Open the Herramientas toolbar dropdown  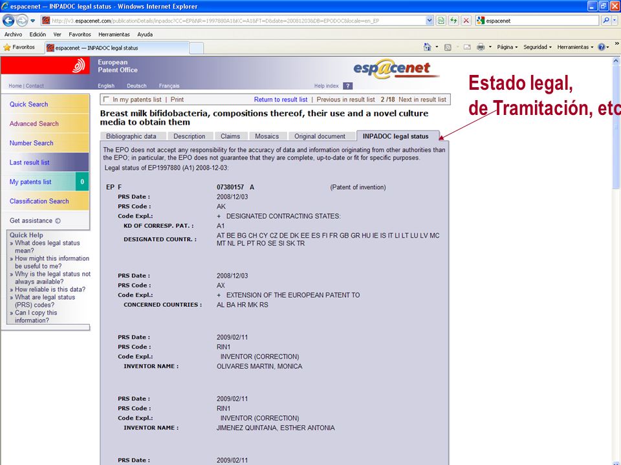[x=575, y=47]
